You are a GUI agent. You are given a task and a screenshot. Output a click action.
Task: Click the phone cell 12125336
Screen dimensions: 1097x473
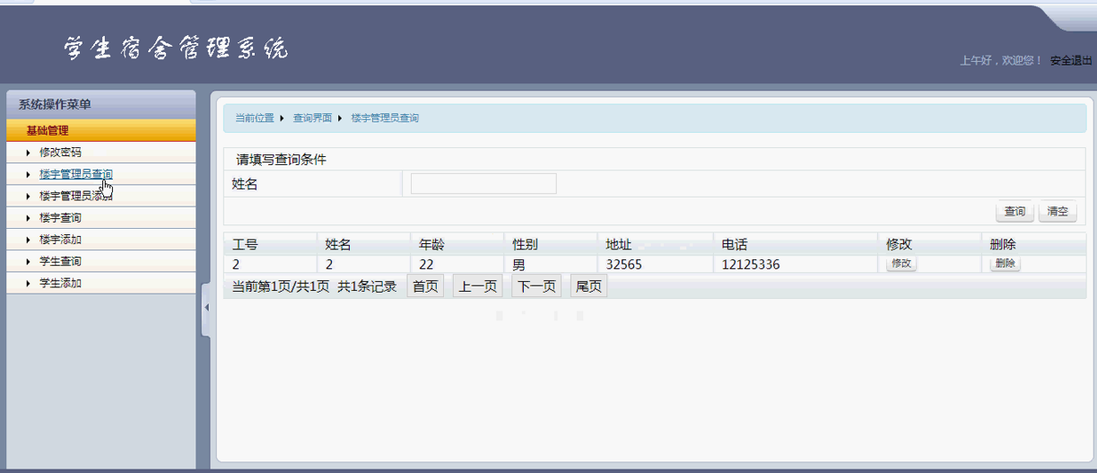click(x=751, y=265)
